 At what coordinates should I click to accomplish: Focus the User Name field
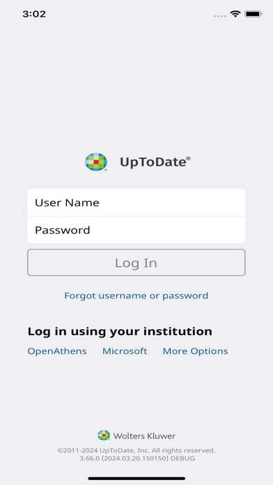pyautogui.click(x=136, y=203)
